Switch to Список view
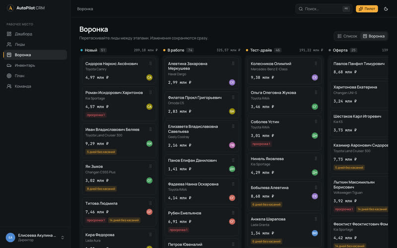 (347, 36)
